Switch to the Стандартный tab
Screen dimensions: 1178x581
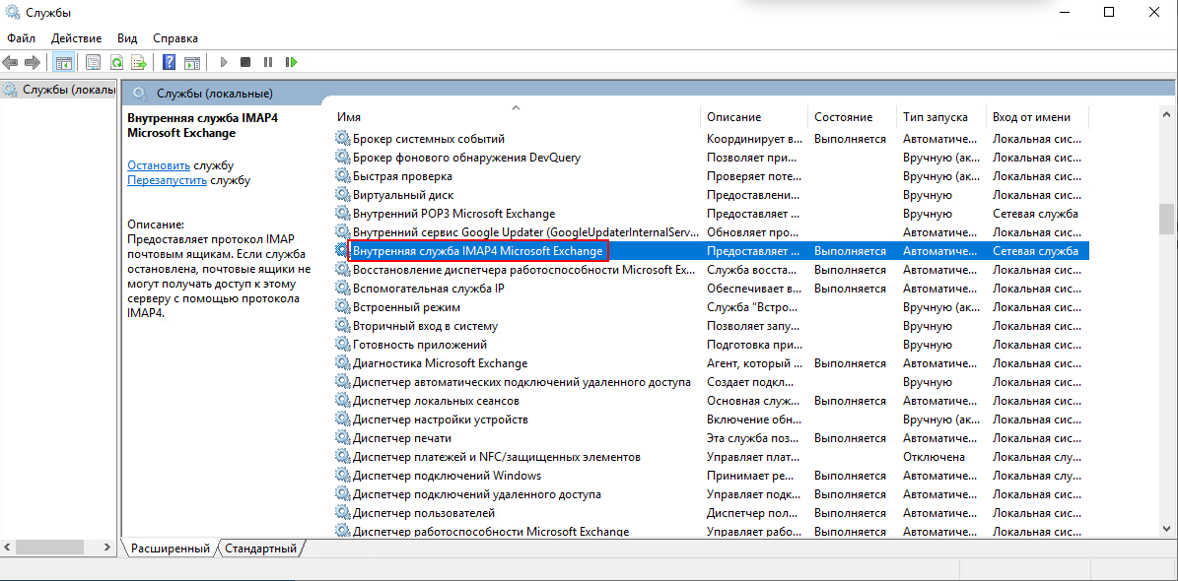[x=262, y=549]
